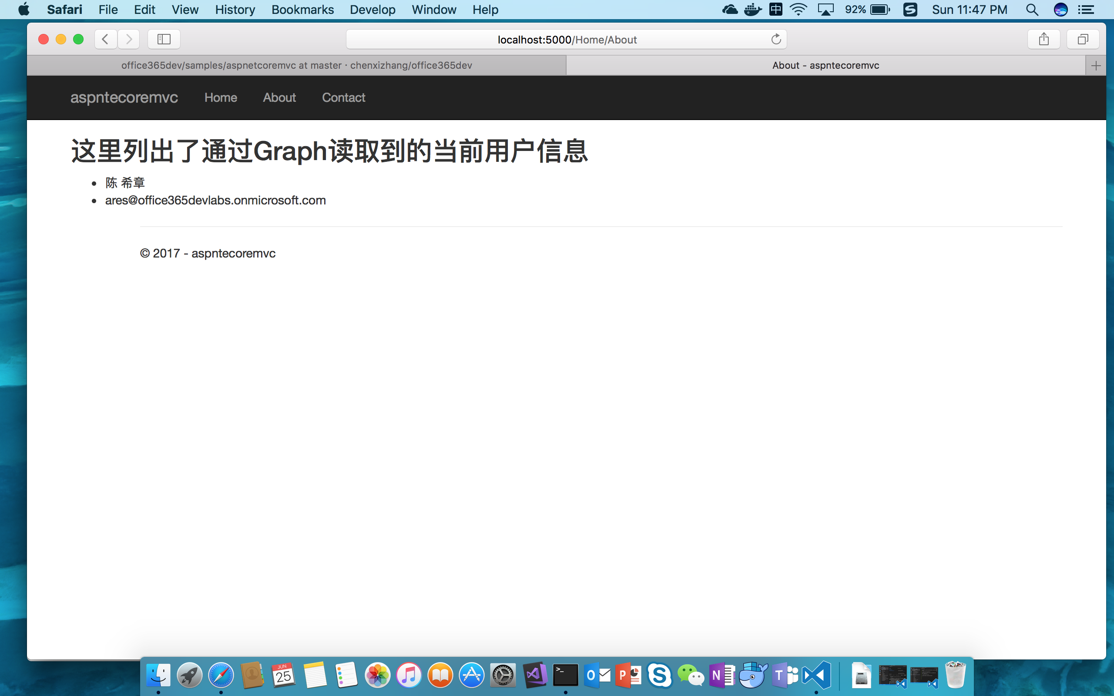Image resolution: width=1114 pixels, height=696 pixels.
Task: Open App Store in the Dock
Action: point(471,675)
